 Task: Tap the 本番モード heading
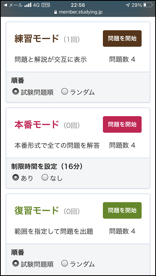37,125
